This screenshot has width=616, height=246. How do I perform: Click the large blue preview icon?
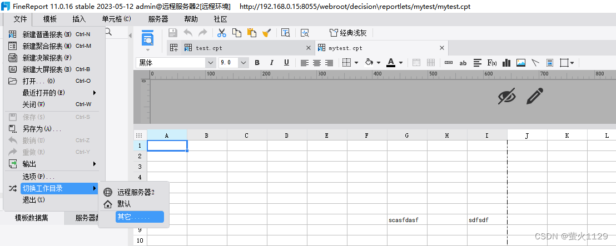pos(148,38)
